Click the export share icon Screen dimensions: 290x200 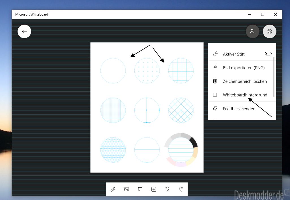(x=215, y=67)
